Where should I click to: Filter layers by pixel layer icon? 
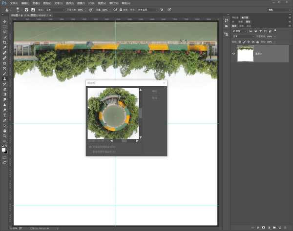[x=251, y=31]
